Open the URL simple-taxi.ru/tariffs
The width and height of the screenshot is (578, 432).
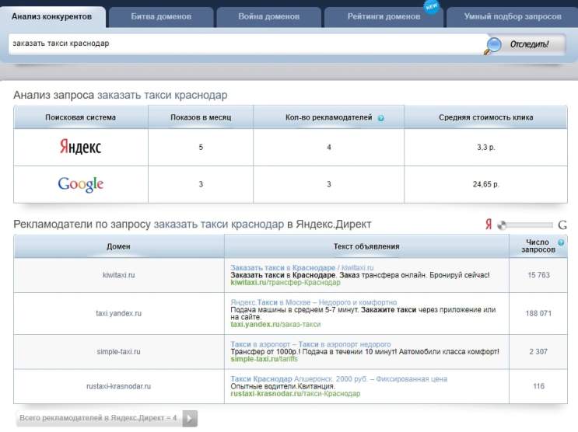(264, 359)
